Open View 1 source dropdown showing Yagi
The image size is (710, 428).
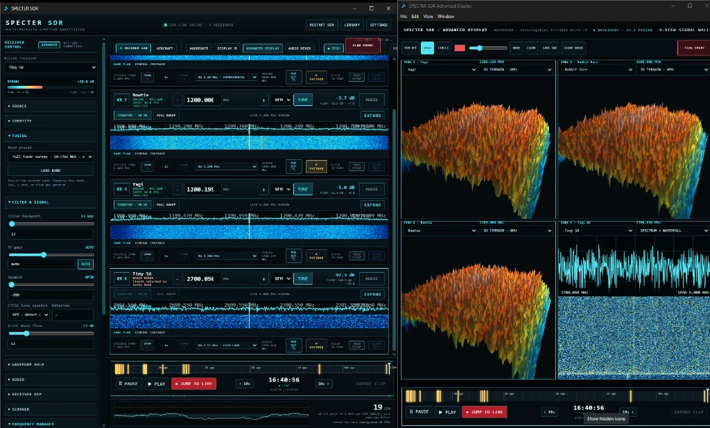[x=441, y=70]
